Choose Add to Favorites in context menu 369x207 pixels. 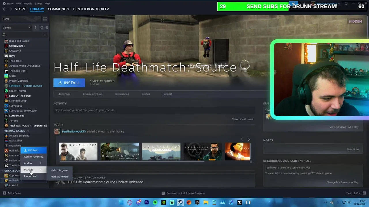[x=33, y=157]
